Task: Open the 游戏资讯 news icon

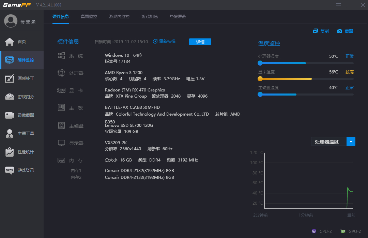Action: [x=10, y=170]
